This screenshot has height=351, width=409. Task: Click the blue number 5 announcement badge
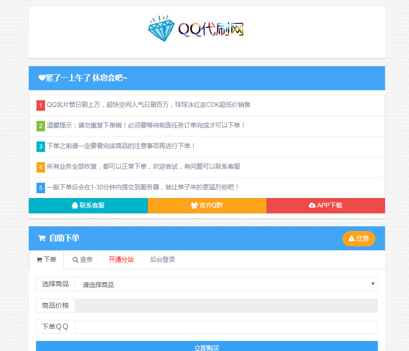(x=40, y=188)
